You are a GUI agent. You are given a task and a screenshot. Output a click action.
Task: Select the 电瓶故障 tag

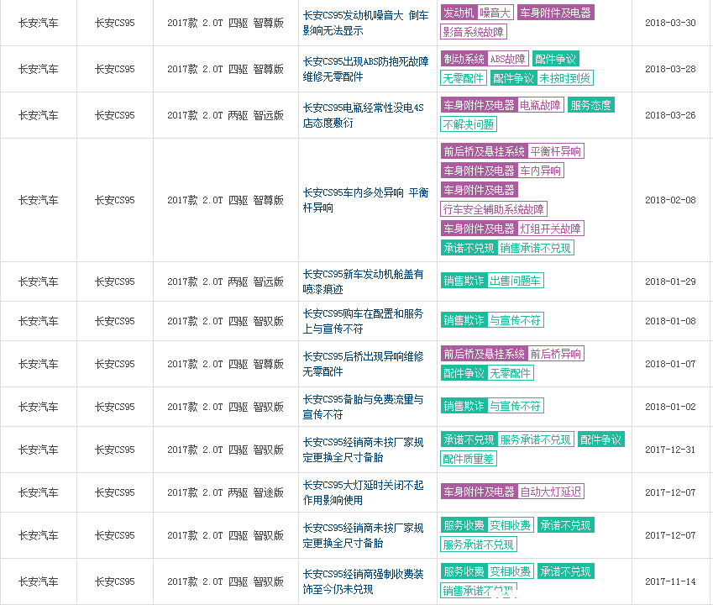click(x=540, y=105)
